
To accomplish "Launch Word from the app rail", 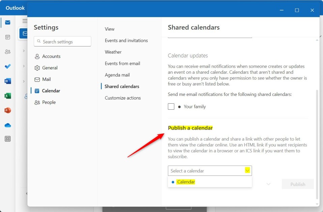I will coord(8,81).
